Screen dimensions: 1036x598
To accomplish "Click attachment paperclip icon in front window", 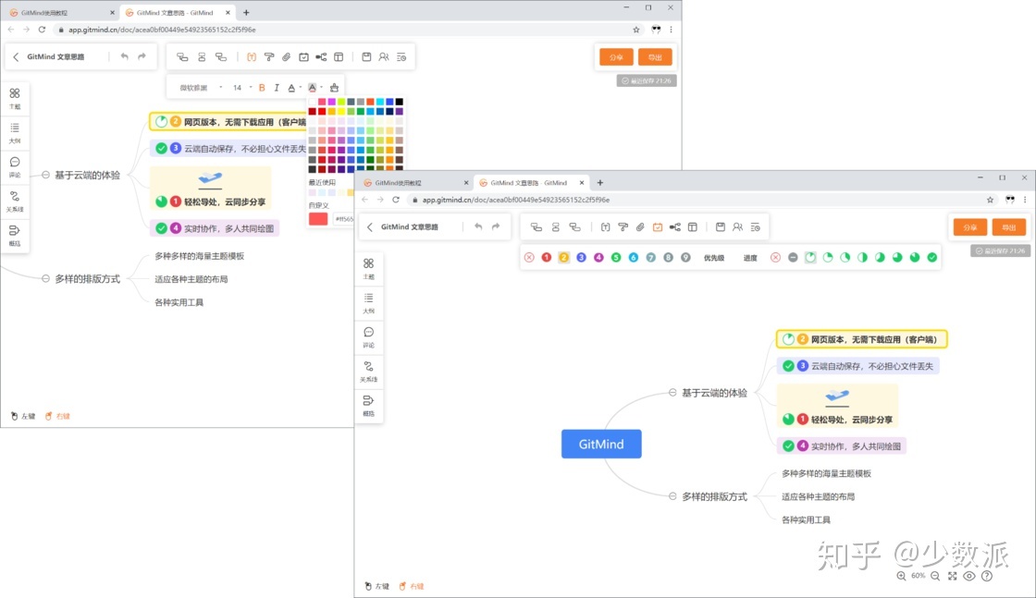I will pyautogui.click(x=640, y=227).
